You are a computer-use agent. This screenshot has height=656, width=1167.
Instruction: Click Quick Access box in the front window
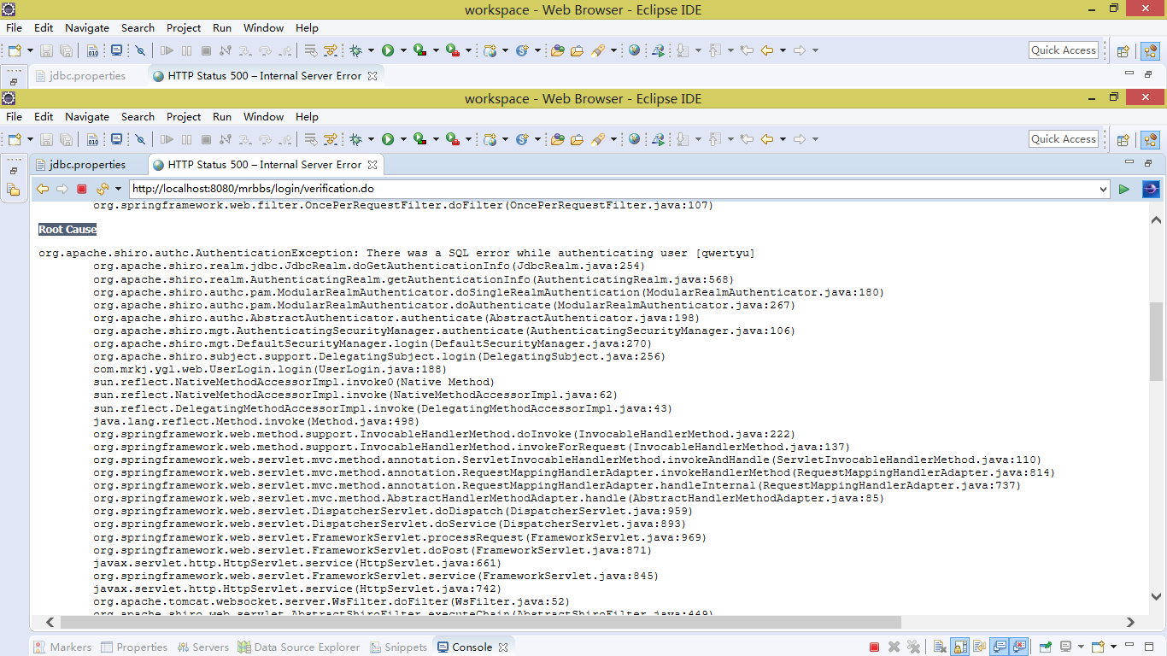(1064, 139)
